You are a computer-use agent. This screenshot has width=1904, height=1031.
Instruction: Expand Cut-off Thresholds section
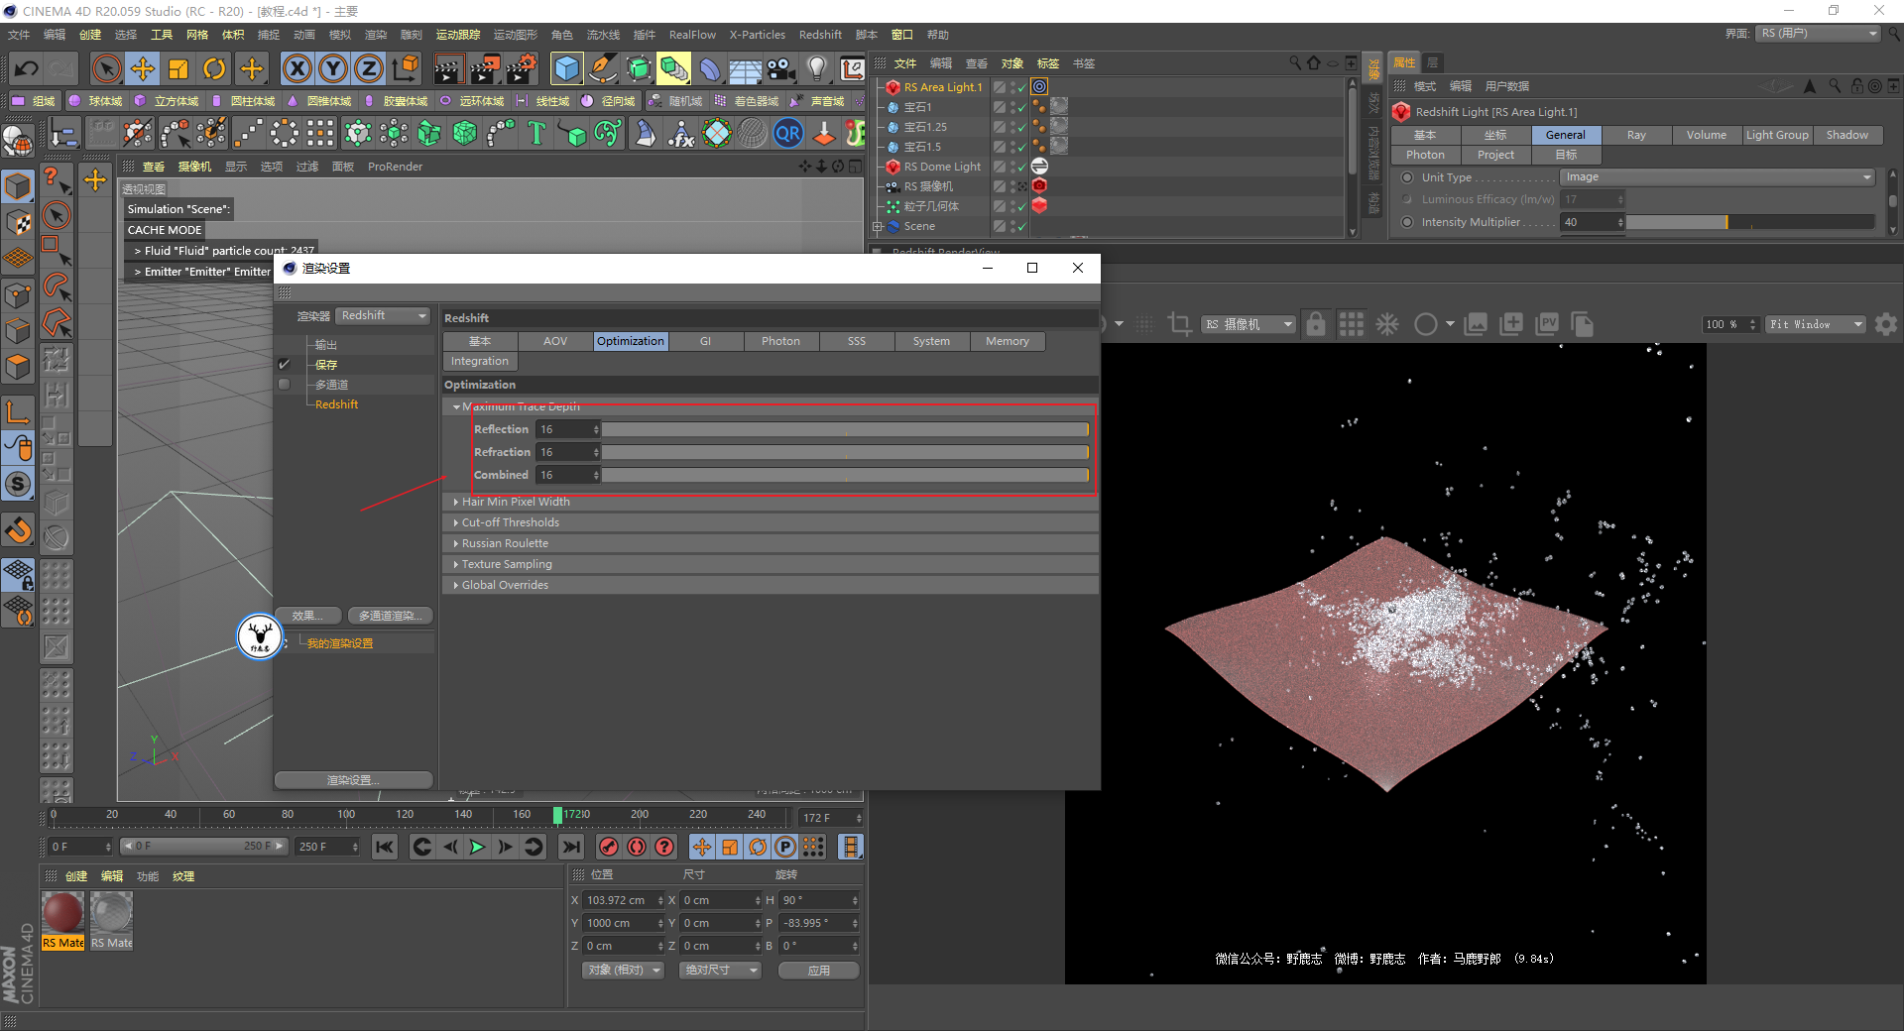click(x=456, y=523)
